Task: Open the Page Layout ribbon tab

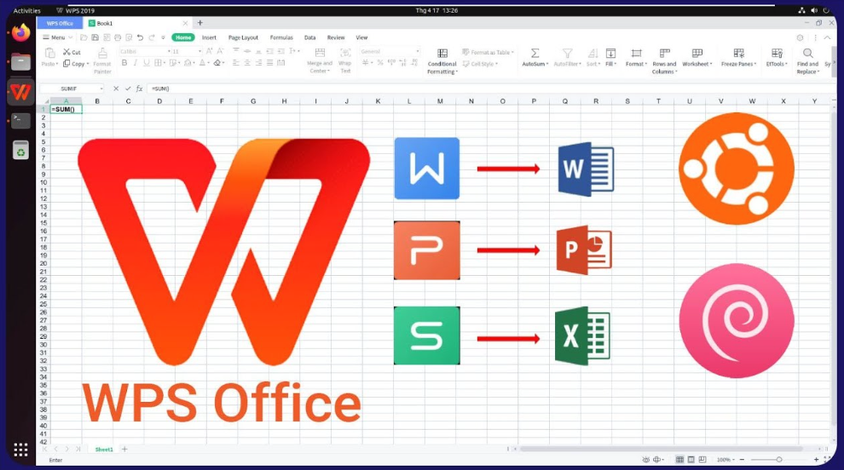Action: 243,37
